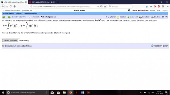
Task: Click the ellipsis breadcrumb item
Action: click(29, 17)
